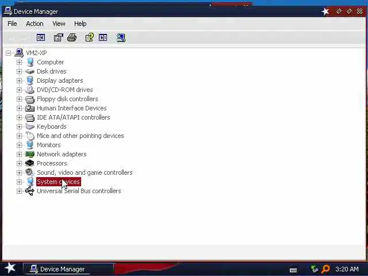Screen dimensions: 368x276
Task: Click the Show/Hide Console Tree toolbar icon
Action: (x=41, y=37)
